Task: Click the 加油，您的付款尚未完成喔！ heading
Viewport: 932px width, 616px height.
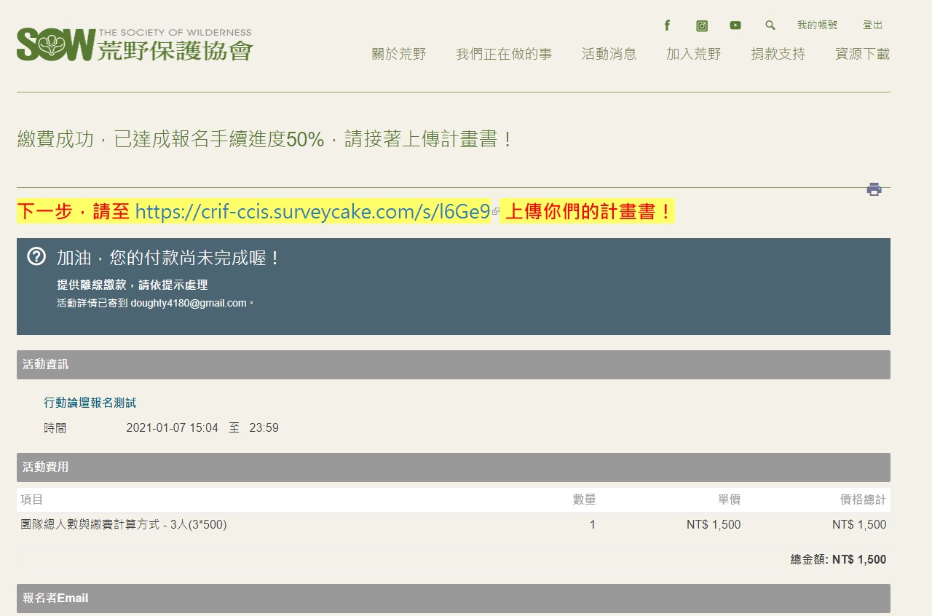Action: [168, 257]
